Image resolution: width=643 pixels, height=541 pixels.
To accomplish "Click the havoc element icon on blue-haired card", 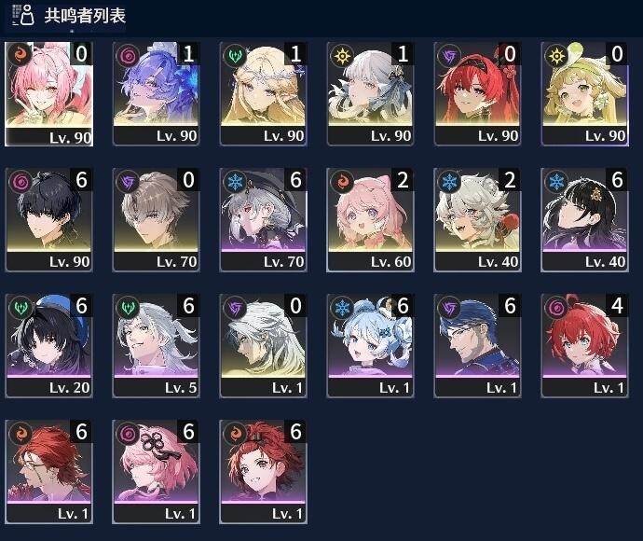I will coord(127,55).
